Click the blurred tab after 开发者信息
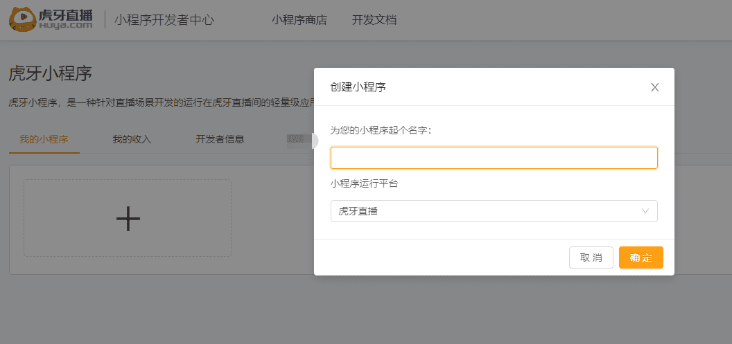This screenshot has height=344, width=732. (299, 140)
